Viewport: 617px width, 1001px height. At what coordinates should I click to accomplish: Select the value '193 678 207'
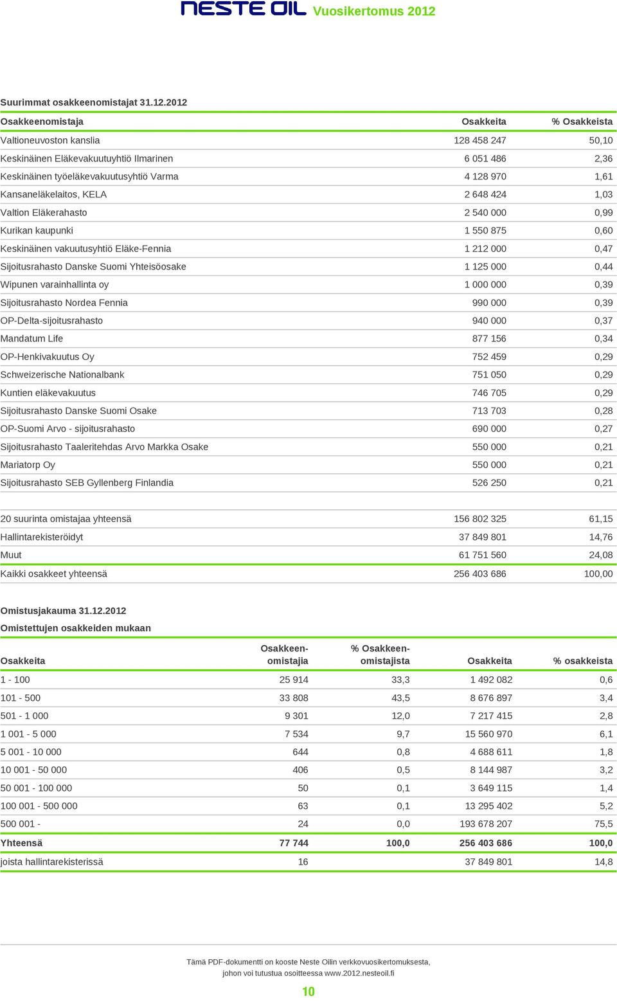[486, 824]
